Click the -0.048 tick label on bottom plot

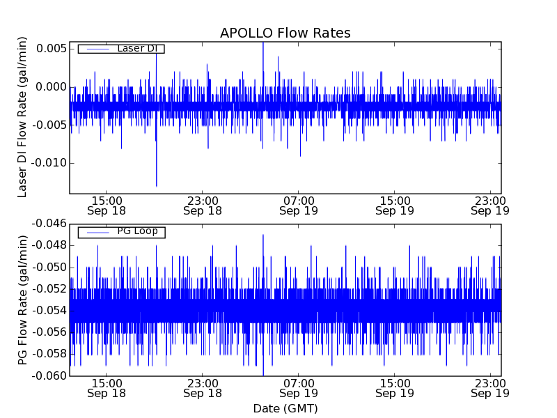point(49,245)
